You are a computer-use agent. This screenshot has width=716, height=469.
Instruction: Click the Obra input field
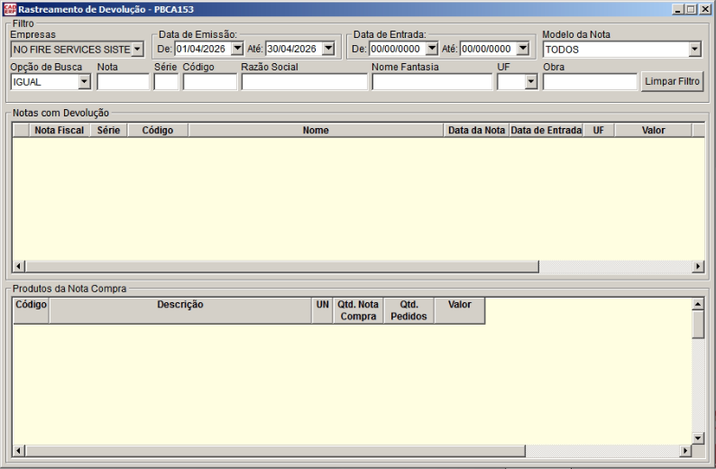pos(590,82)
